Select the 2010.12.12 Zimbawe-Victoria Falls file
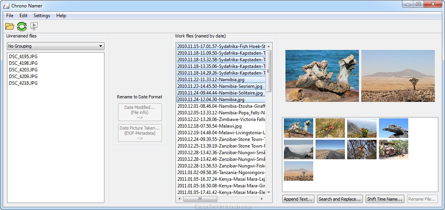Image resolution: width=445 pixels, height=210 pixels. click(221, 119)
